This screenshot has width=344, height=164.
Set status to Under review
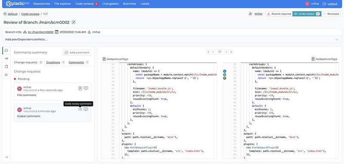307,14
